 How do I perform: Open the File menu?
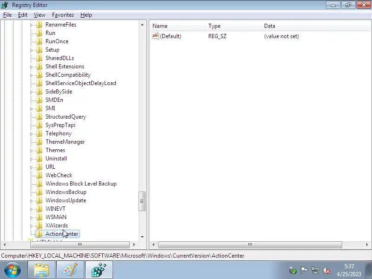coord(7,15)
